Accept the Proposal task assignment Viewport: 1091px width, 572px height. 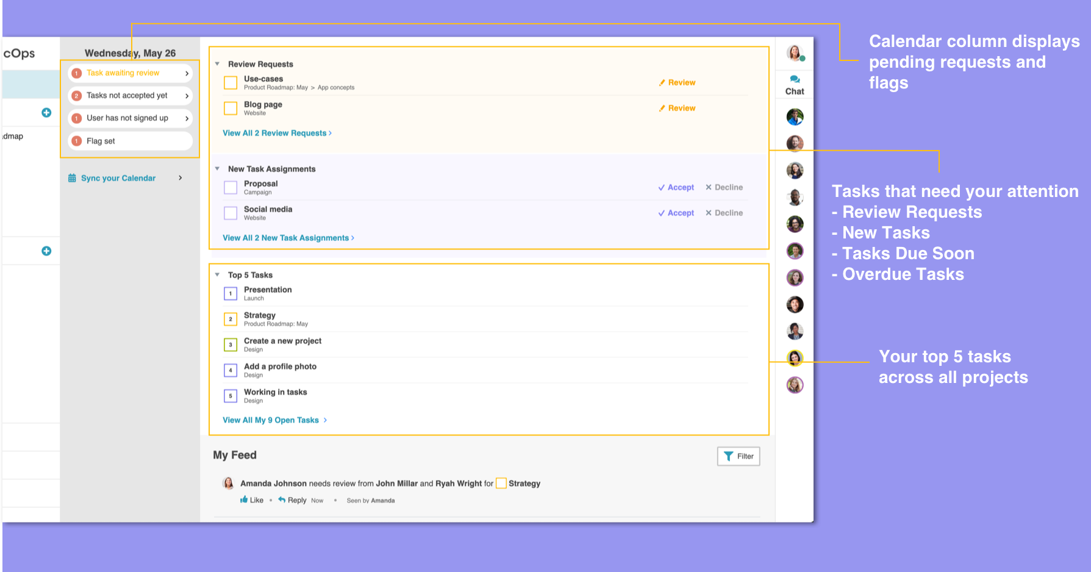pyautogui.click(x=676, y=187)
